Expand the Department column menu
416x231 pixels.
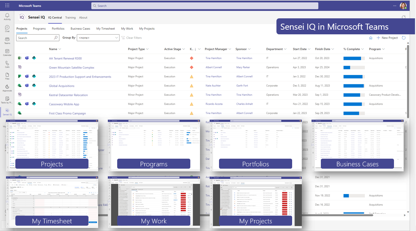285,49
